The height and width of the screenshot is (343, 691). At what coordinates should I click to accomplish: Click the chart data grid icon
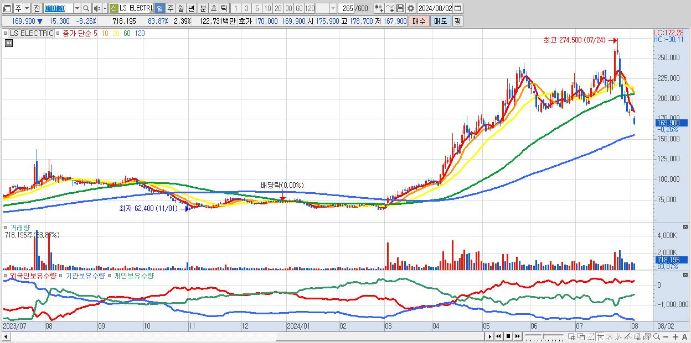click(x=9, y=43)
